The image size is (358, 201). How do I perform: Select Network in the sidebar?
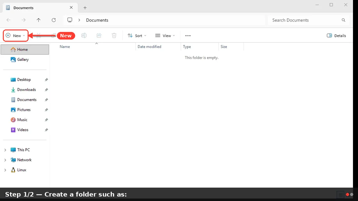pyautogui.click(x=25, y=160)
